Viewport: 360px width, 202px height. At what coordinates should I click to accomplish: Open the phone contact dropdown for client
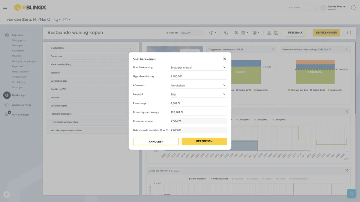click(57, 20)
